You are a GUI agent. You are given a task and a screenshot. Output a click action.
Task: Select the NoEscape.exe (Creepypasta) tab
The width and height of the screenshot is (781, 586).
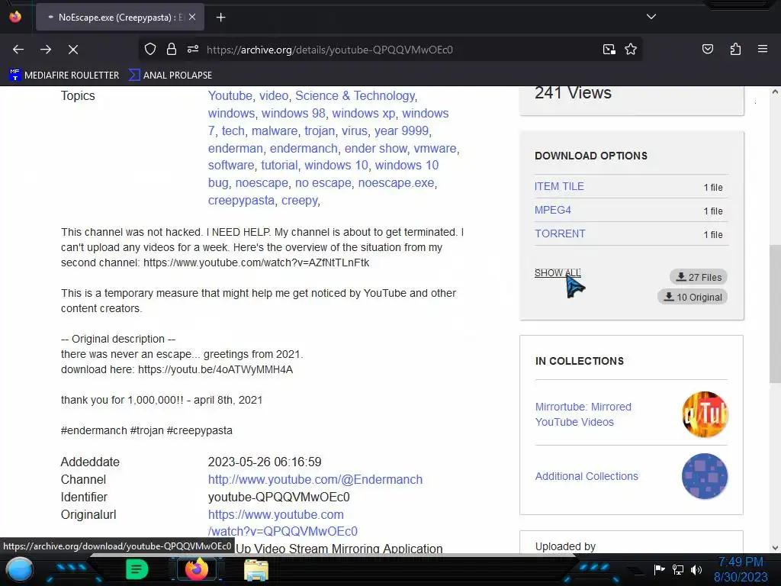[x=120, y=17]
